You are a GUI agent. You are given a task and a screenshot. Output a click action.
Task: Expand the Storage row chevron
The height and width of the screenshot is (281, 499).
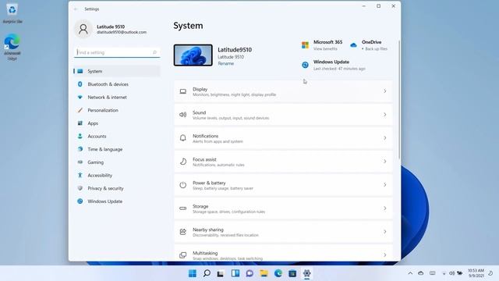click(384, 208)
